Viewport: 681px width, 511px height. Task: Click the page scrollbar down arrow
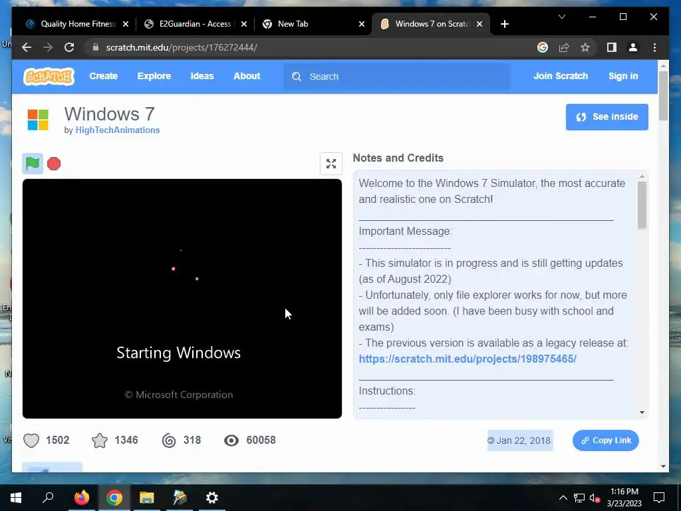coord(663,466)
